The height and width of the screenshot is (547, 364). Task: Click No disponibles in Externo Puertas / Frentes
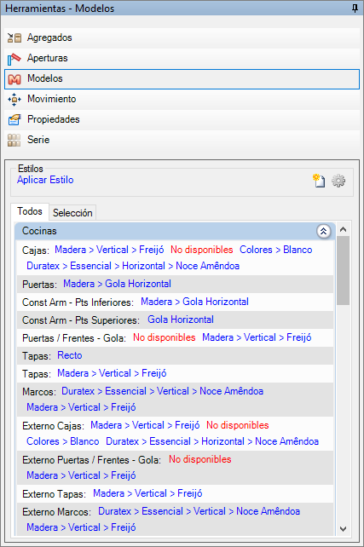[200, 459]
